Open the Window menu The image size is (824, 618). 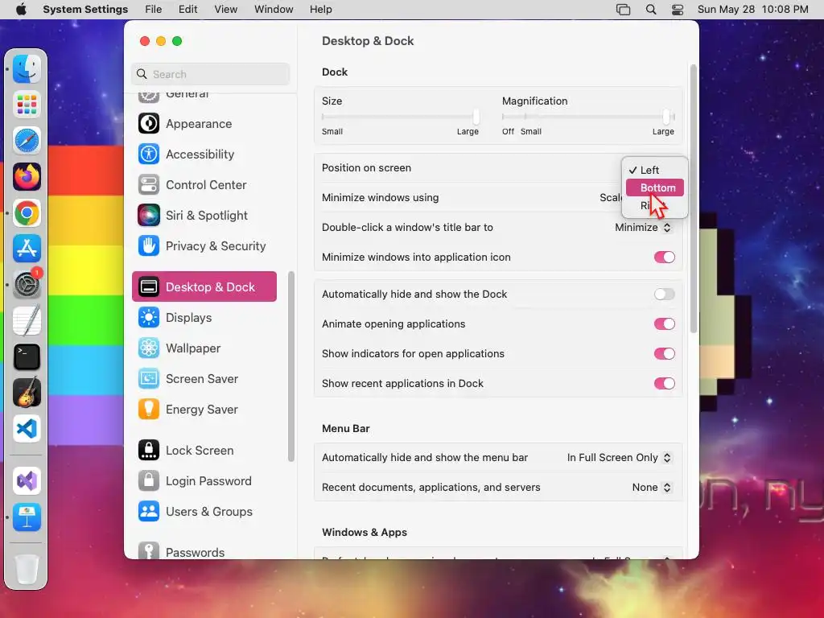pos(274,10)
